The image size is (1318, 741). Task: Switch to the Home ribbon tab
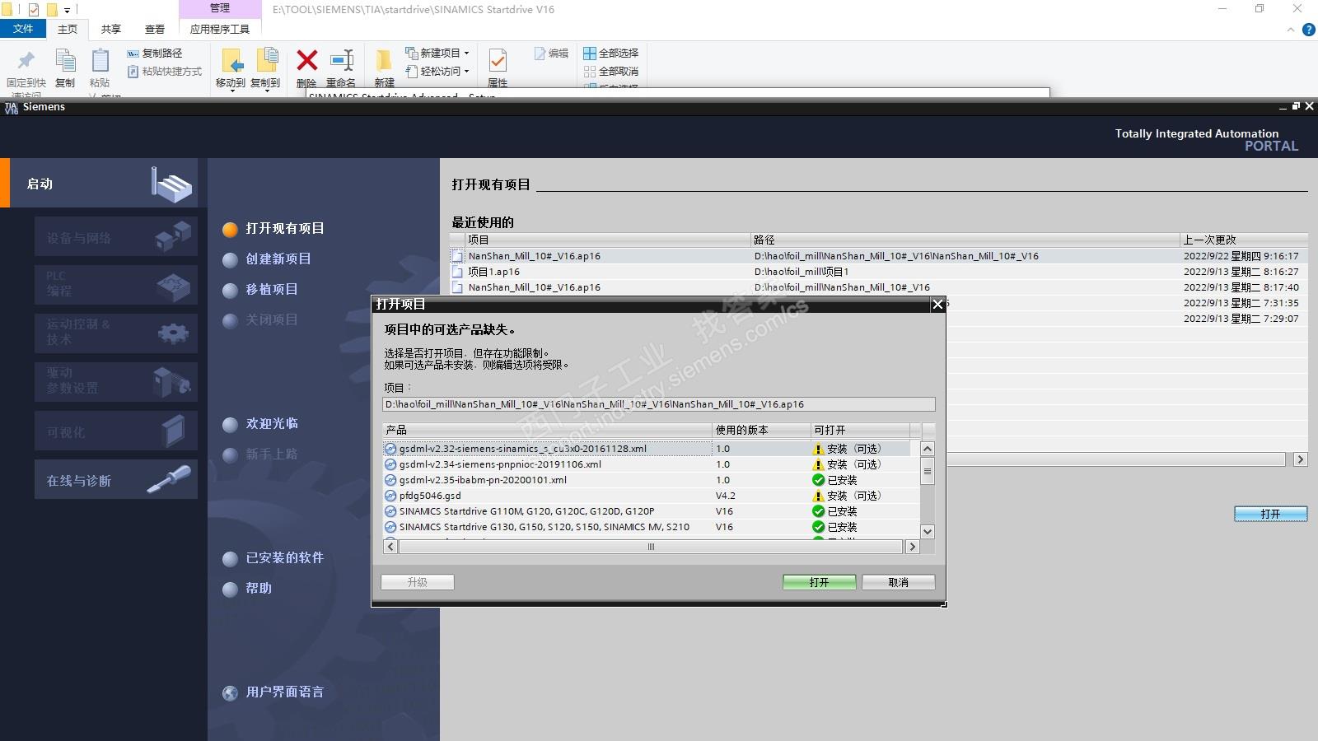click(68, 29)
